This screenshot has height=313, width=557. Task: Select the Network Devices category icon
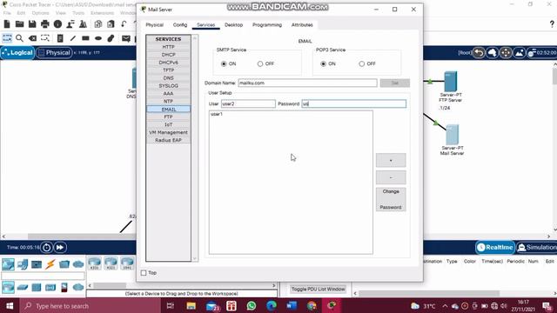(x=8, y=264)
